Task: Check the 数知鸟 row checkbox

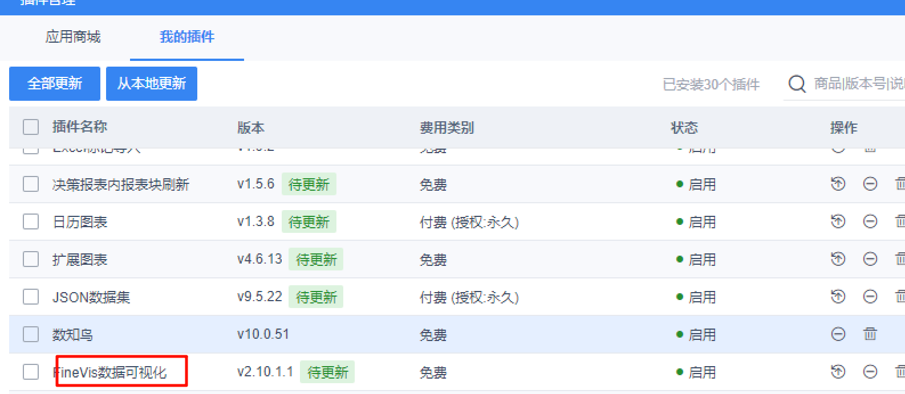Action: (x=31, y=334)
